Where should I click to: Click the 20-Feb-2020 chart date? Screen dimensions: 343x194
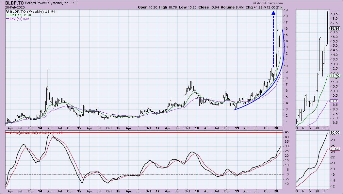[x=15, y=7]
